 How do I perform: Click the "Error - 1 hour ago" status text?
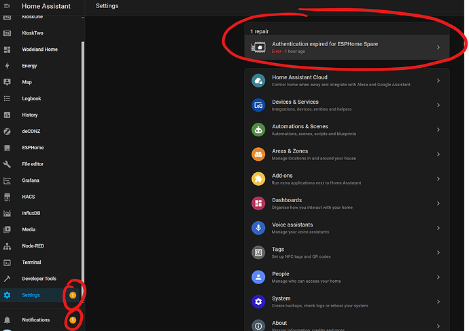[288, 52]
